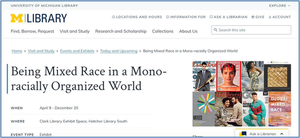Screen dimensions: 300x138
Task: Click the person icon beside Account
Action: click(x=270, y=17)
